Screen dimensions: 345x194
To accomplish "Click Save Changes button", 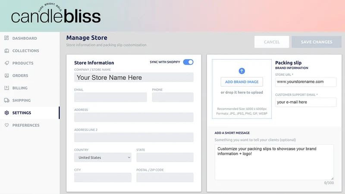I will click(317, 42).
